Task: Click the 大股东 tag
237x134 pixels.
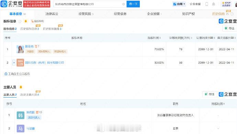Action: pyautogui.click(x=30, y=52)
